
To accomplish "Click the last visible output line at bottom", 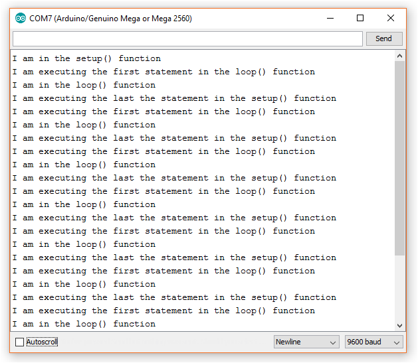I will [x=84, y=324].
